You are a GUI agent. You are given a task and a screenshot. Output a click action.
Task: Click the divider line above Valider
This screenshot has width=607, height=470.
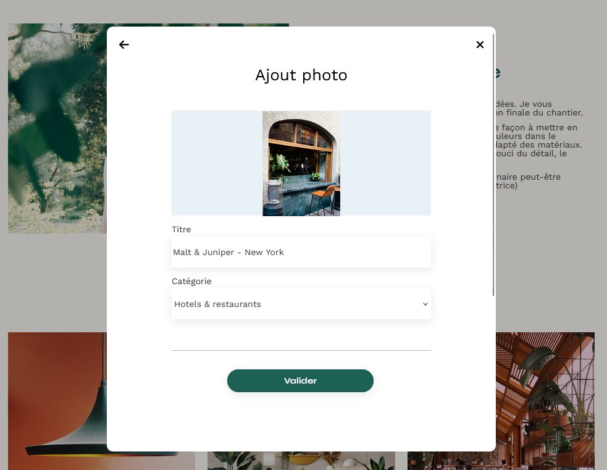pyautogui.click(x=301, y=350)
